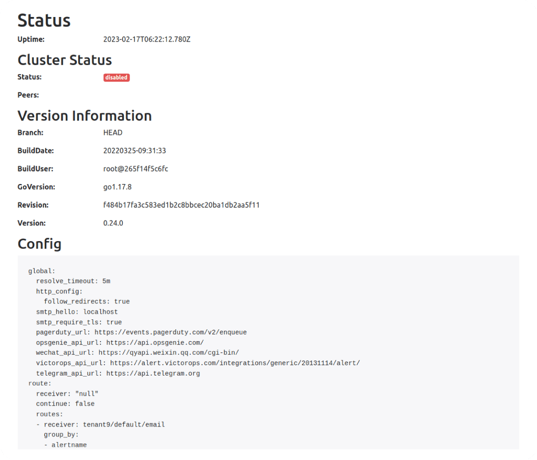This screenshot has height=460, width=537.
Task: Click the Version Information heading
Action: coord(84,116)
